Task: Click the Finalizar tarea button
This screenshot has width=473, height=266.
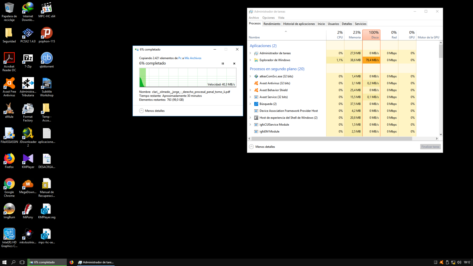Action: pyautogui.click(x=430, y=147)
